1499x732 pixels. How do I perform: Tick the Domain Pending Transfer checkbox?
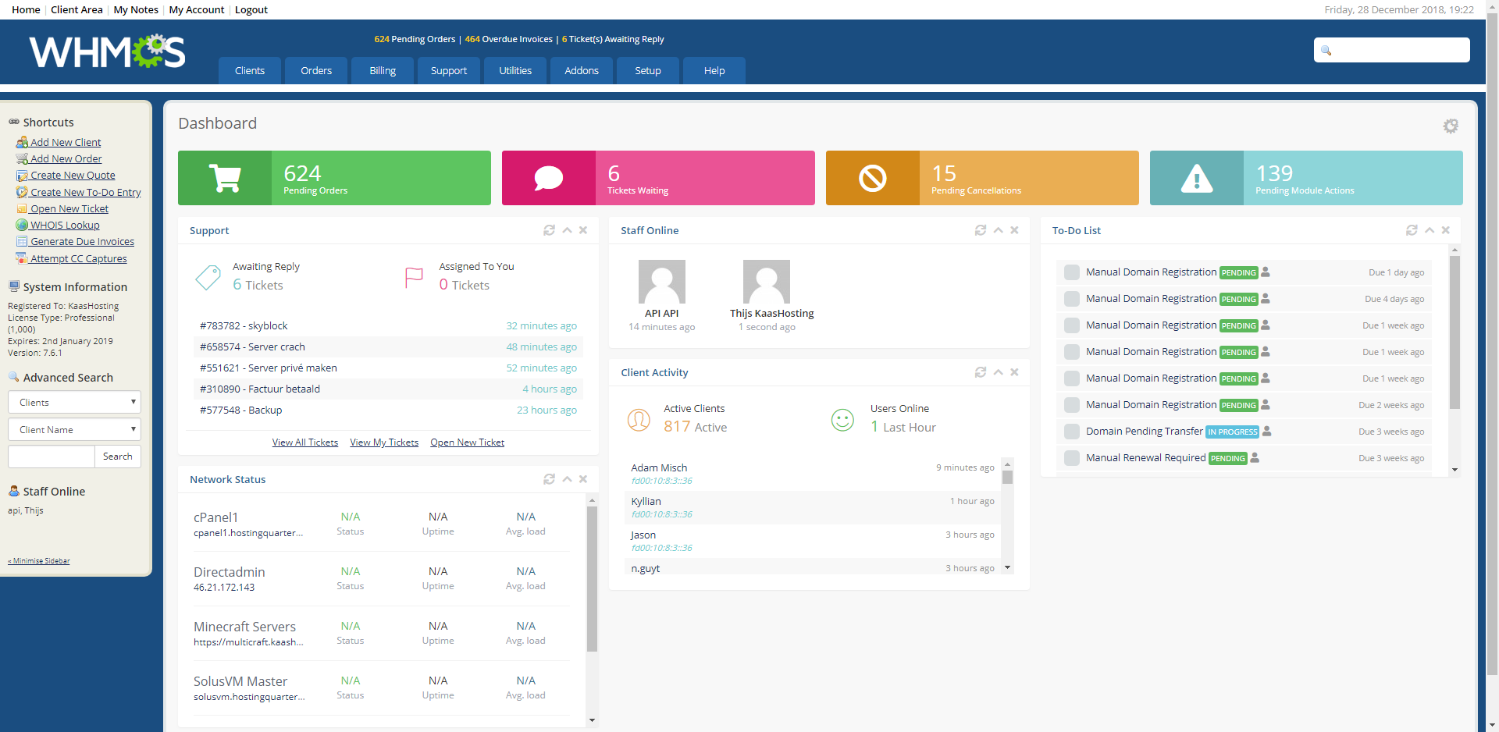click(1072, 432)
